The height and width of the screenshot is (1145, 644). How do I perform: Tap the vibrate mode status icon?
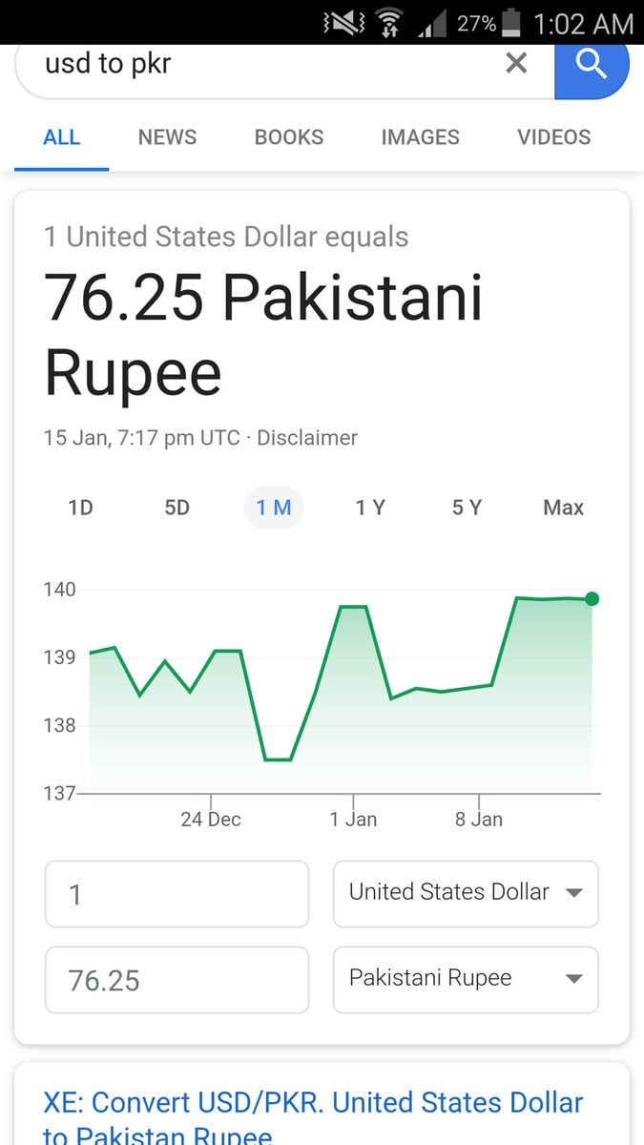click(x=343, y=23)
